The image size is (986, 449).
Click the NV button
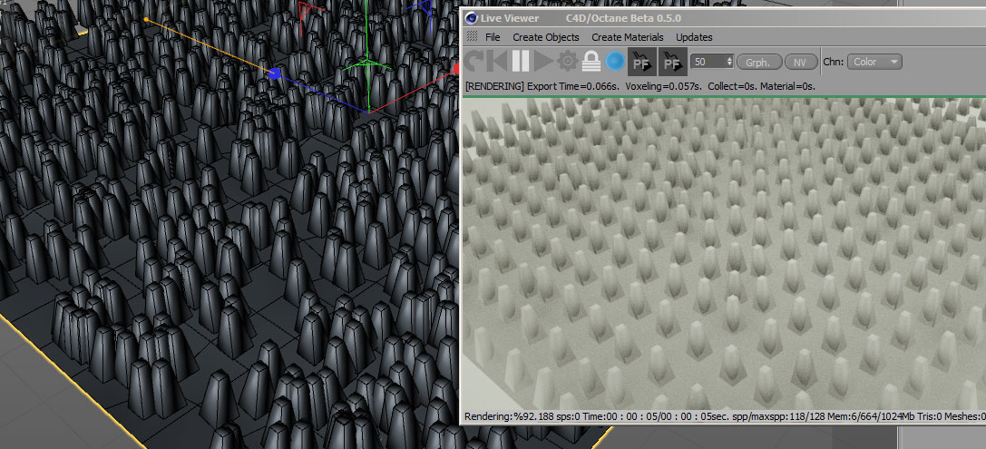(800, 62)
